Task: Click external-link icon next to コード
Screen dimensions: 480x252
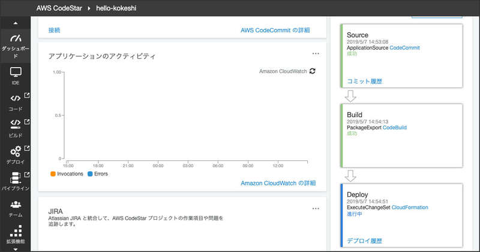Action: (27, 95)
